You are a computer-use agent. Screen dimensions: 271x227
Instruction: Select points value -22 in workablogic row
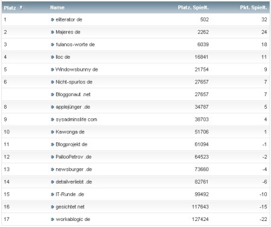pos(263,219)
